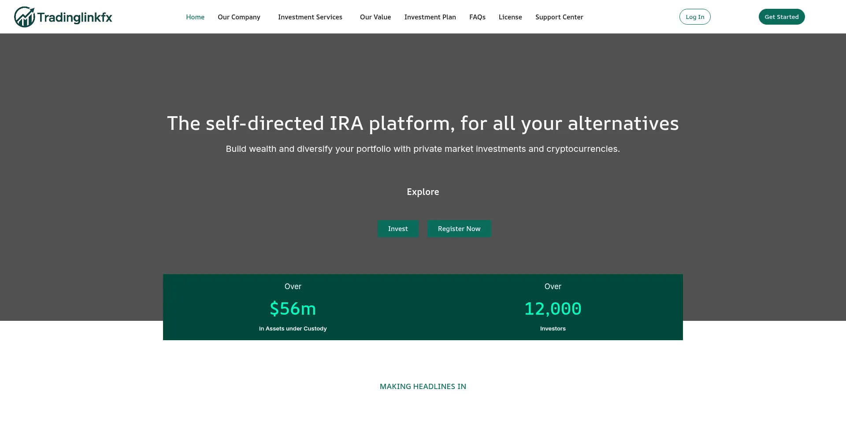846x437 pixels.
Task: Expand the Our Company menu
Action: (x=239, y=17)
